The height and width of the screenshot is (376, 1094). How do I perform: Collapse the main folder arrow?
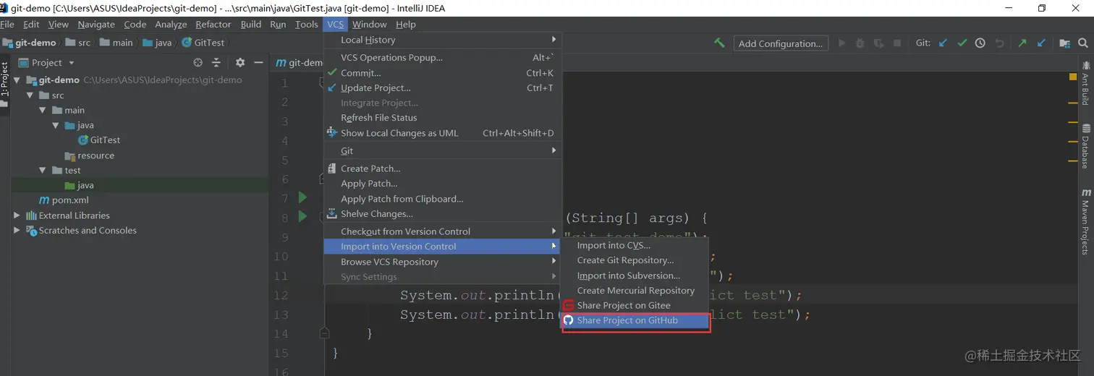pyautogui.click(x=43, y=110)
